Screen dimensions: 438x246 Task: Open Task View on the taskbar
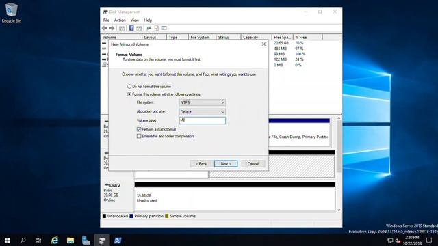point(38,240)
